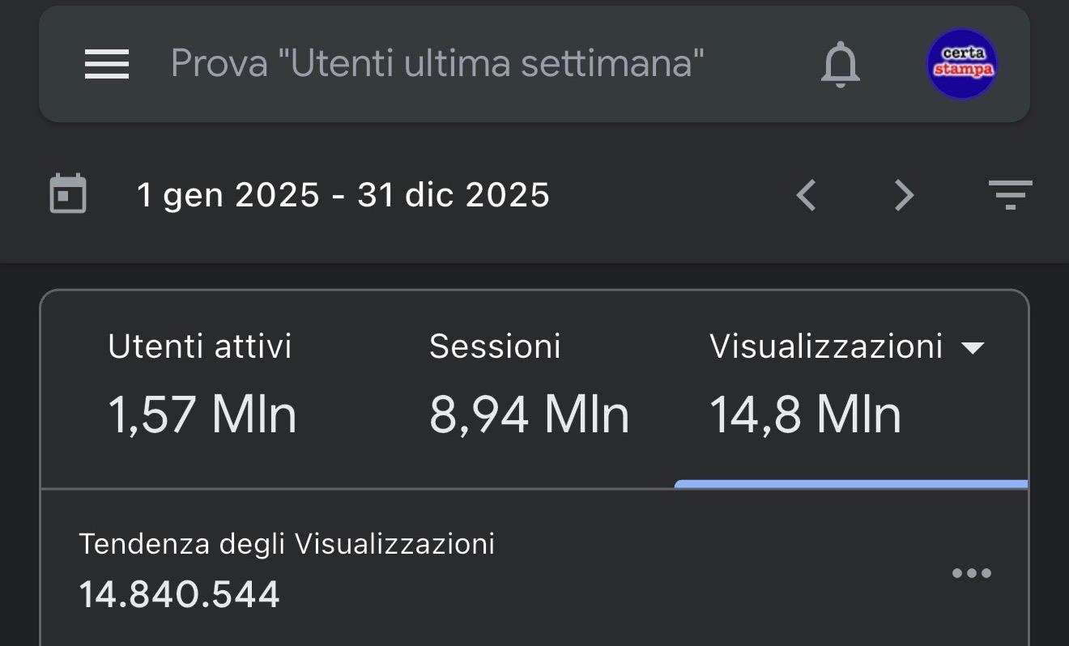
Task: Click the 14,8 Mln views value
Action: (x=805, y=414)
